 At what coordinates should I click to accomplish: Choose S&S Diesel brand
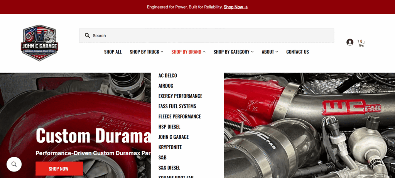tap(169, 168)
